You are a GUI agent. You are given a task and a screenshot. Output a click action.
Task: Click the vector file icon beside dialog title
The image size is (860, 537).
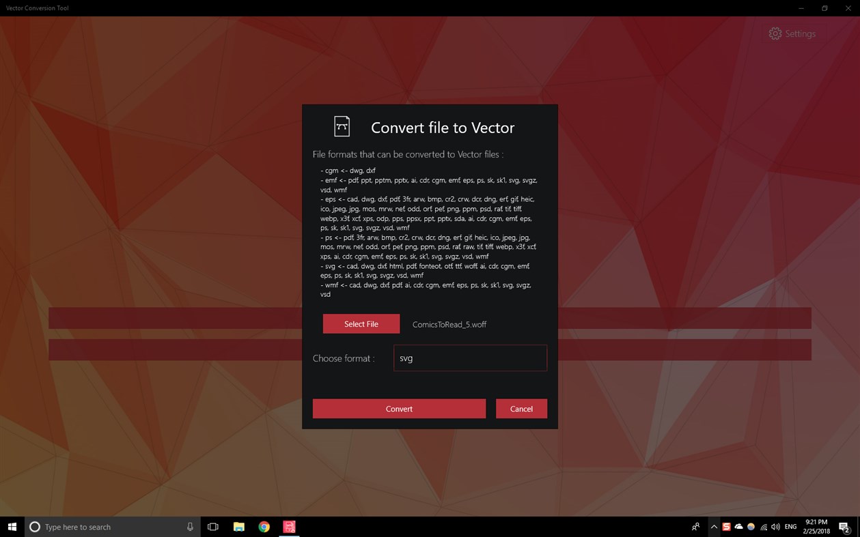click(x=342, y=126)
